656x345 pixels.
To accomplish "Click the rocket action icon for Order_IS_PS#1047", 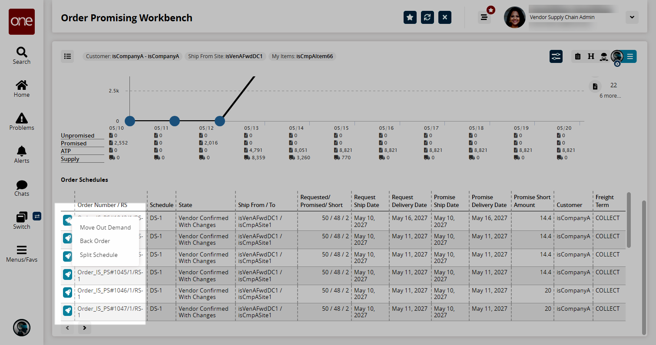I will click(x=67, y=311).
